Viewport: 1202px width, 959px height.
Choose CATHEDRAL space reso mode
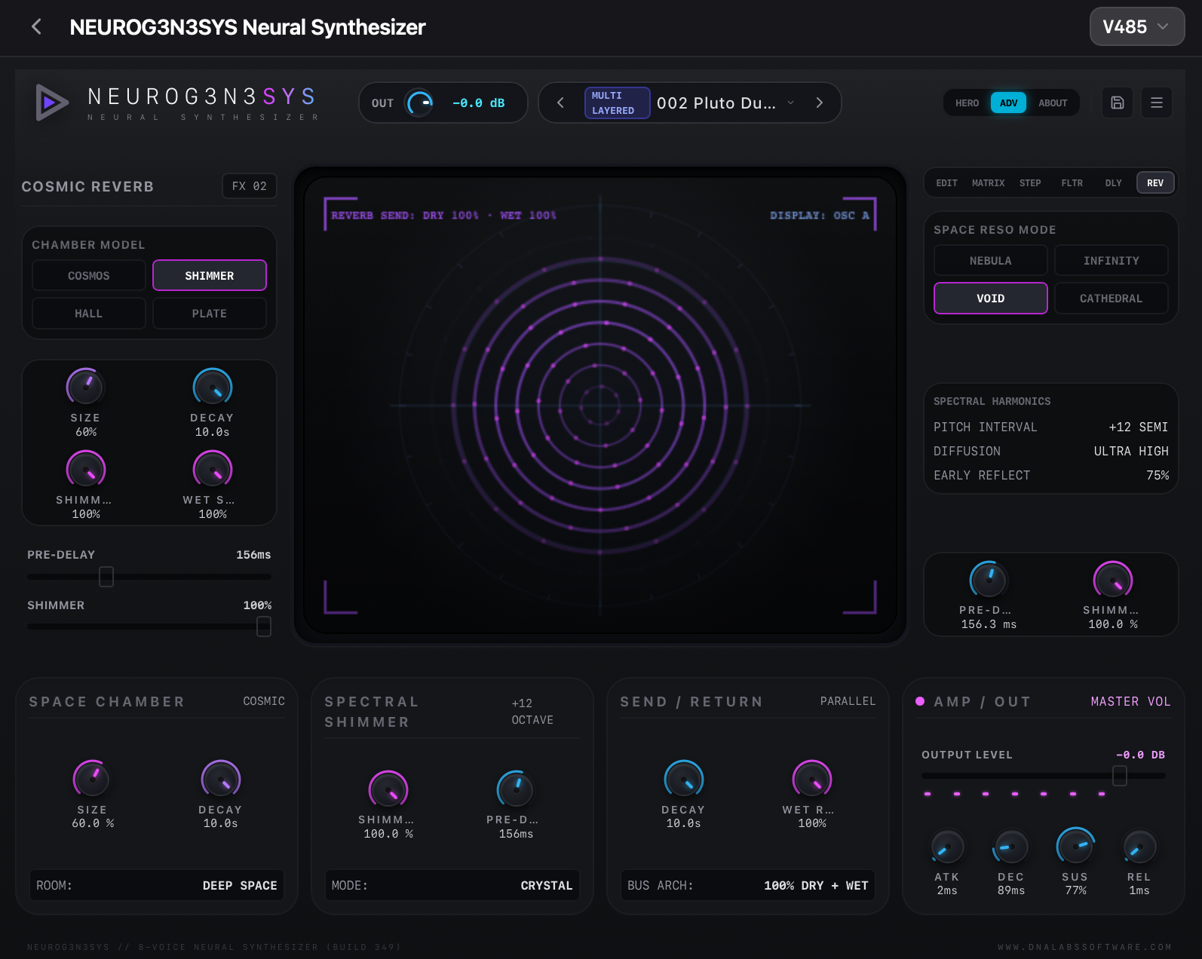tap(1112, 298)
